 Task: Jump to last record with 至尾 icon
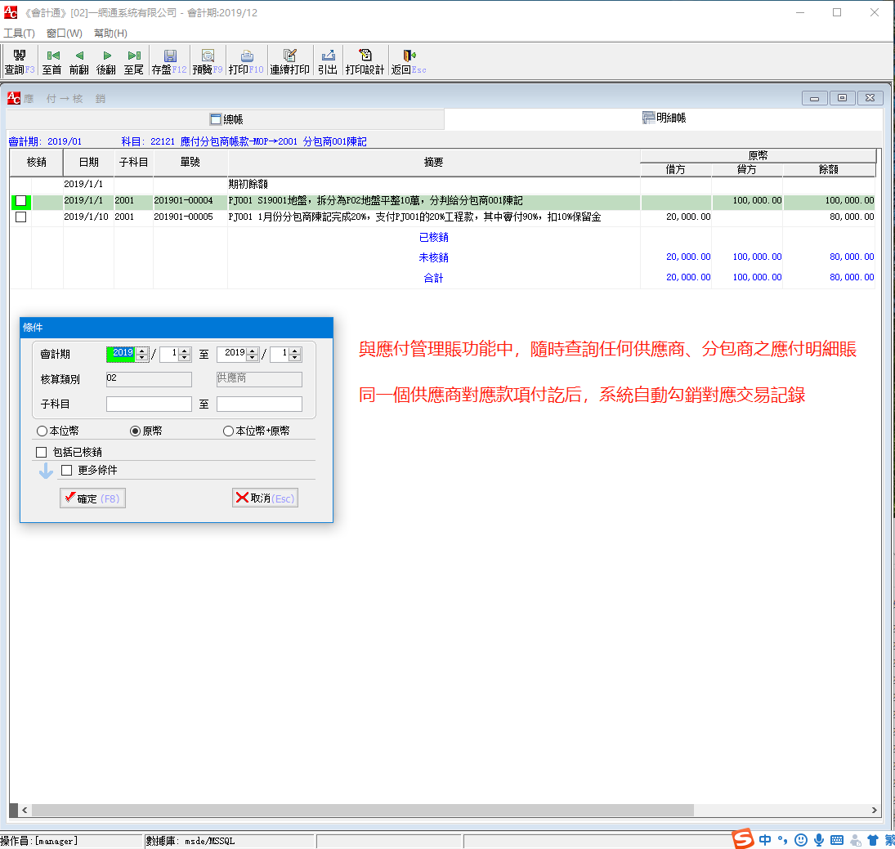134,60
